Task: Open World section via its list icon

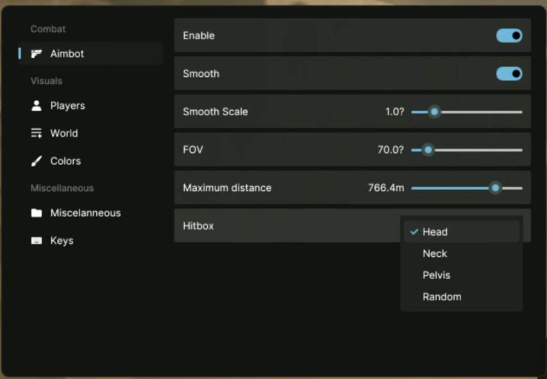Action: 37,133
